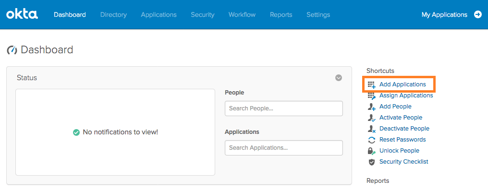The image size is (488, 191).
Task: Open the Security menu
Action: [x=203, y=14]
